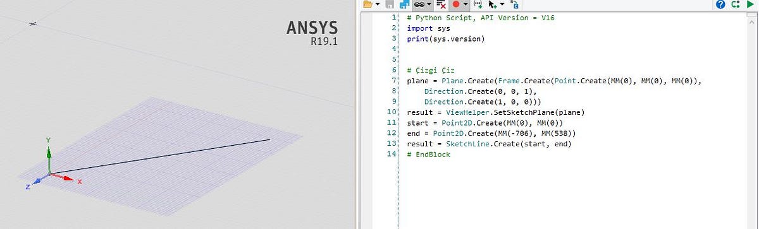Run script with green play button
The image size is (759, 229).
click(x=750, y=4)
